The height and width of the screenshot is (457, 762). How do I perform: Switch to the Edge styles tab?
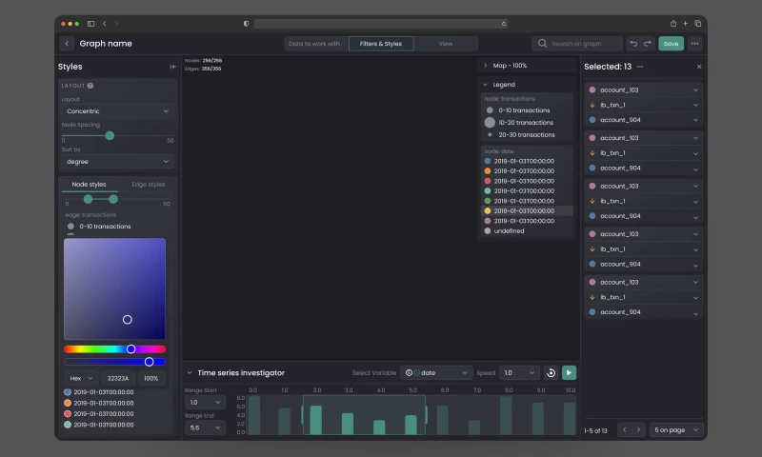[x=149, y=185]
